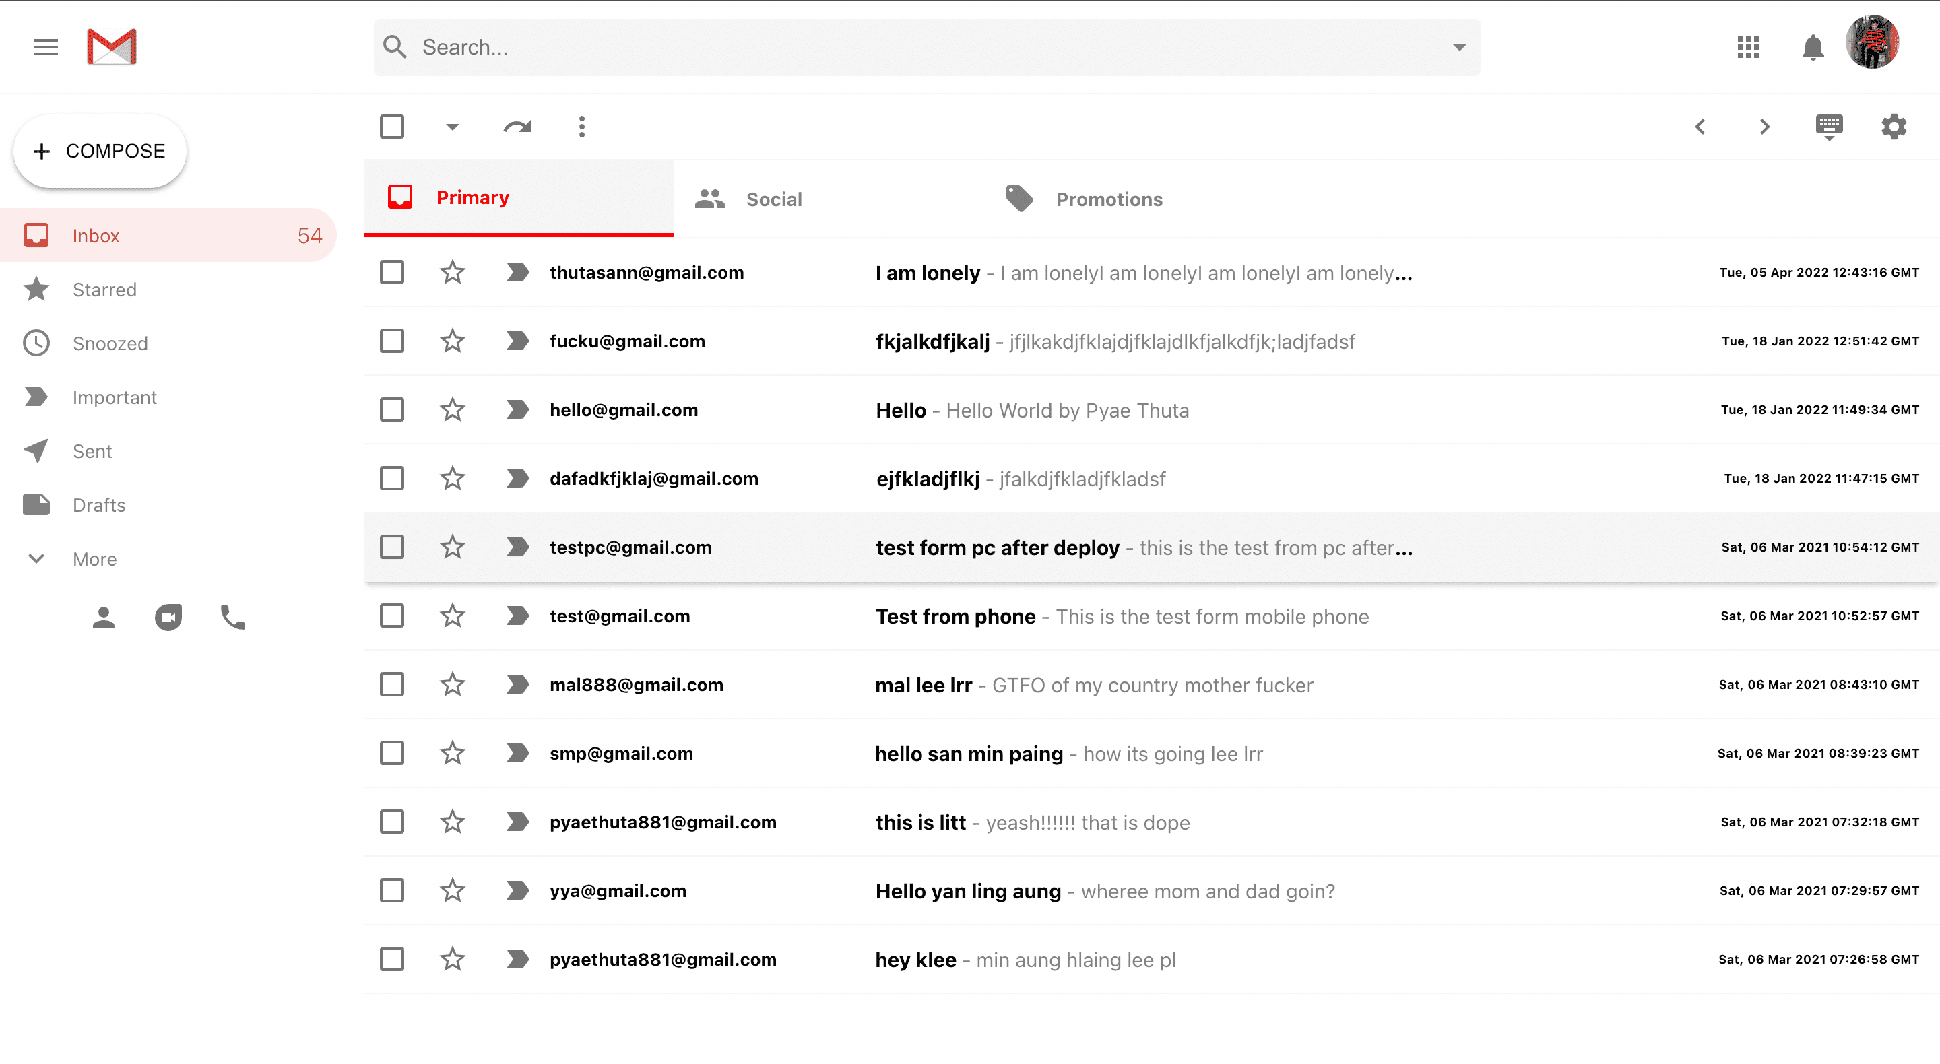Screen dimensions: 1940x1064
Task: Click the select all emails checkbox
Action: click(391, 126)
